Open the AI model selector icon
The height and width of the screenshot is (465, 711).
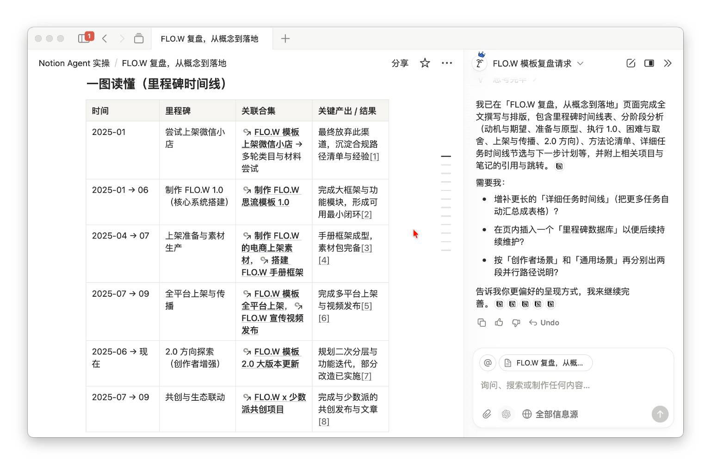click(506, 414)
